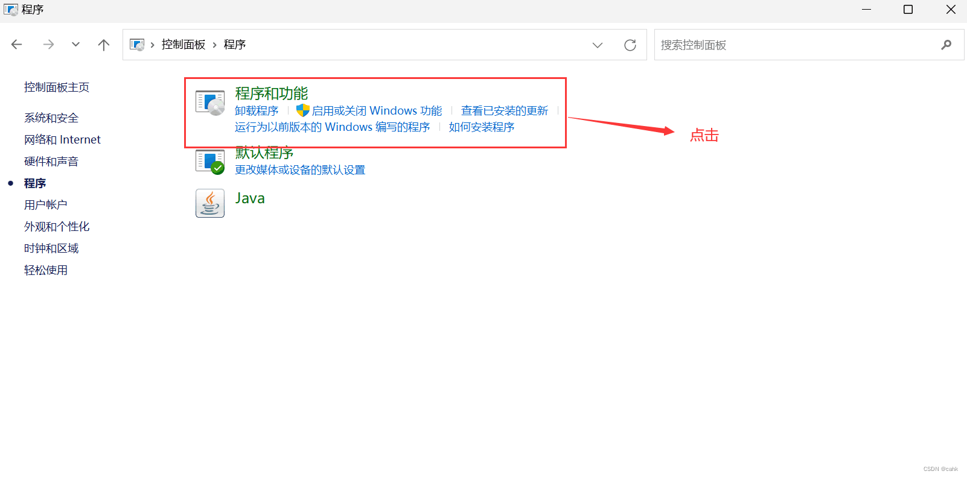
Task: Click 程序 in the address breadcrumb
Action: [235, 45]
